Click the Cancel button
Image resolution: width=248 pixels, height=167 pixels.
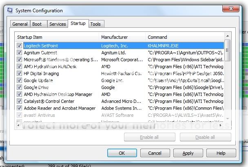click(155, 153)
